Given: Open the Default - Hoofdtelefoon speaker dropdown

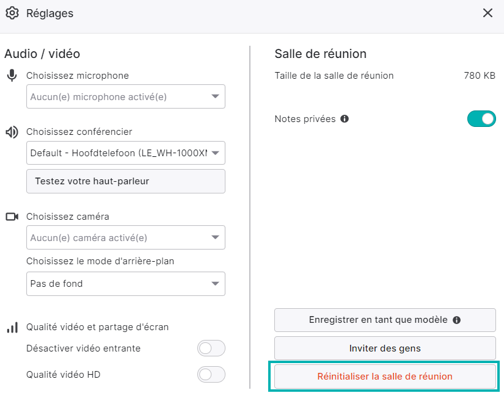Looking at the screenshot, I should click(x=126, y=153).
